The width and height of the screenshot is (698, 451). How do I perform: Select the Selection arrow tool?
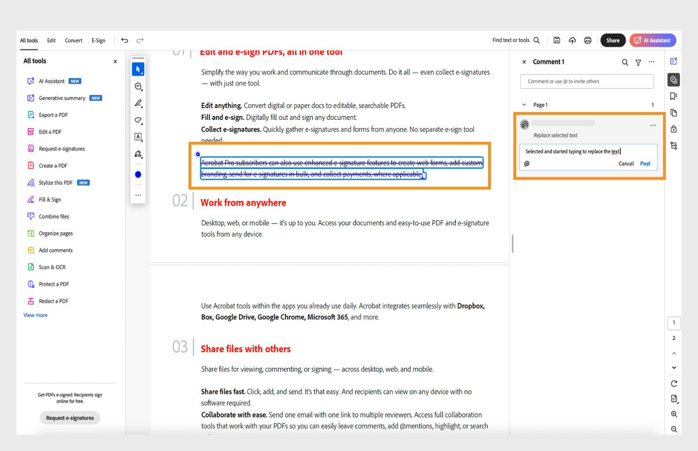(x=138, y=69)
